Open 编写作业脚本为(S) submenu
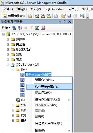Image resolution: width=93 pixels, height=133 pixels. coord(49,100)
